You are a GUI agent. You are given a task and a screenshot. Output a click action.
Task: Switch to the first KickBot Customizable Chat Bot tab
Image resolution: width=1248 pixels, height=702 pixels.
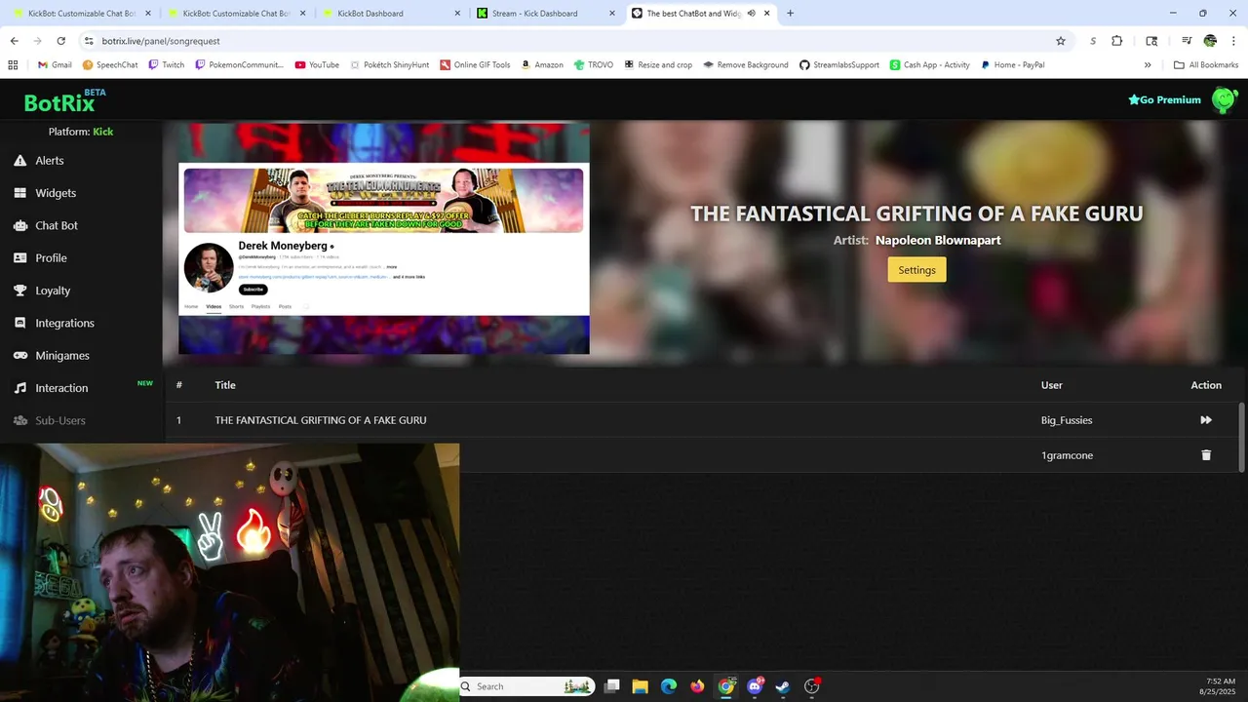78,14
